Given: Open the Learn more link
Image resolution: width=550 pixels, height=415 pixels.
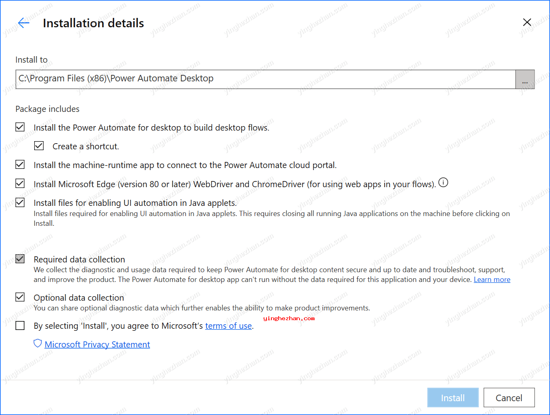Looking at the screenshot, I should [x=492, y=280].
